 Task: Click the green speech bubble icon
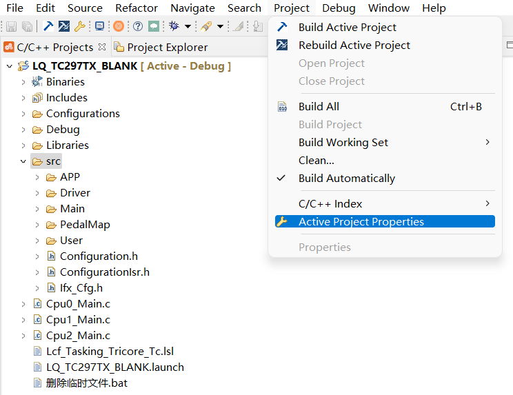point(153,26)
